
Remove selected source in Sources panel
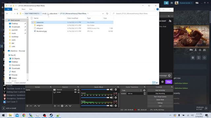tap(58, 106)
